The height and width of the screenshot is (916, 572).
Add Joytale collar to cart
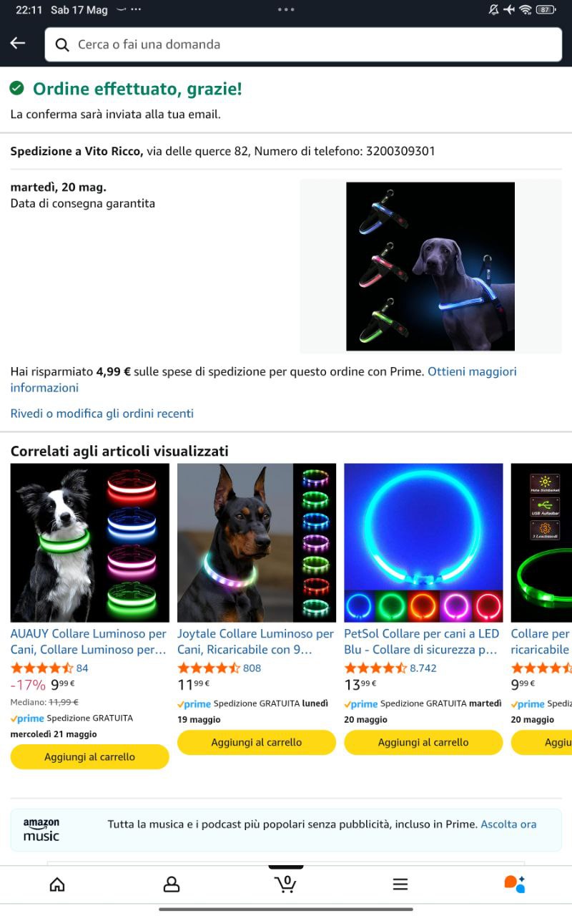(x=257, y=742)
